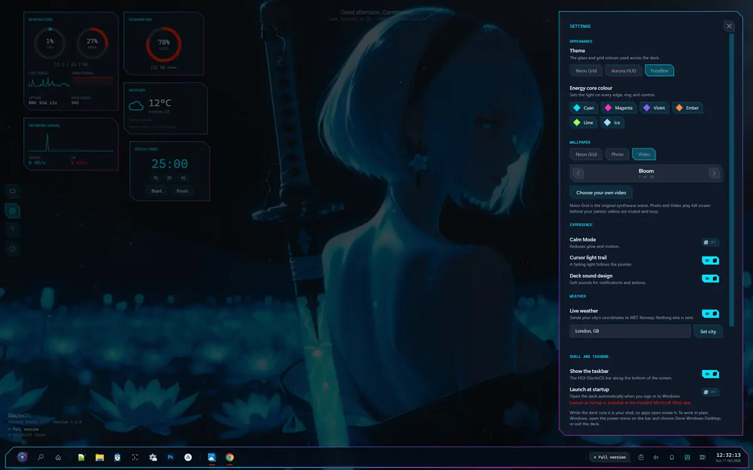
Task: Pick the Ice energy core colour
Action: (612, 123)
